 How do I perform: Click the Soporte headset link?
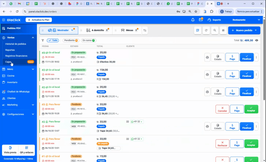coord(214,20)
